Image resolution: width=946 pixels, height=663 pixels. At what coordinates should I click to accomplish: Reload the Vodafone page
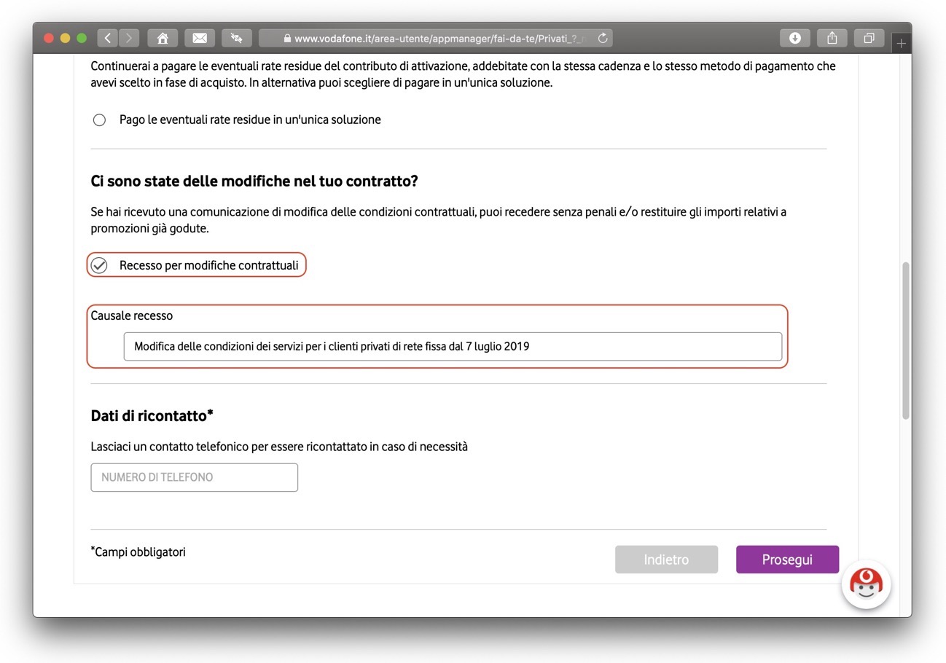(603, 38)
